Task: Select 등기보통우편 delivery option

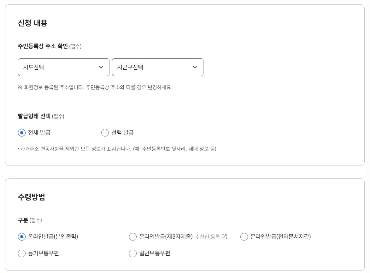Action: point(21,253)
